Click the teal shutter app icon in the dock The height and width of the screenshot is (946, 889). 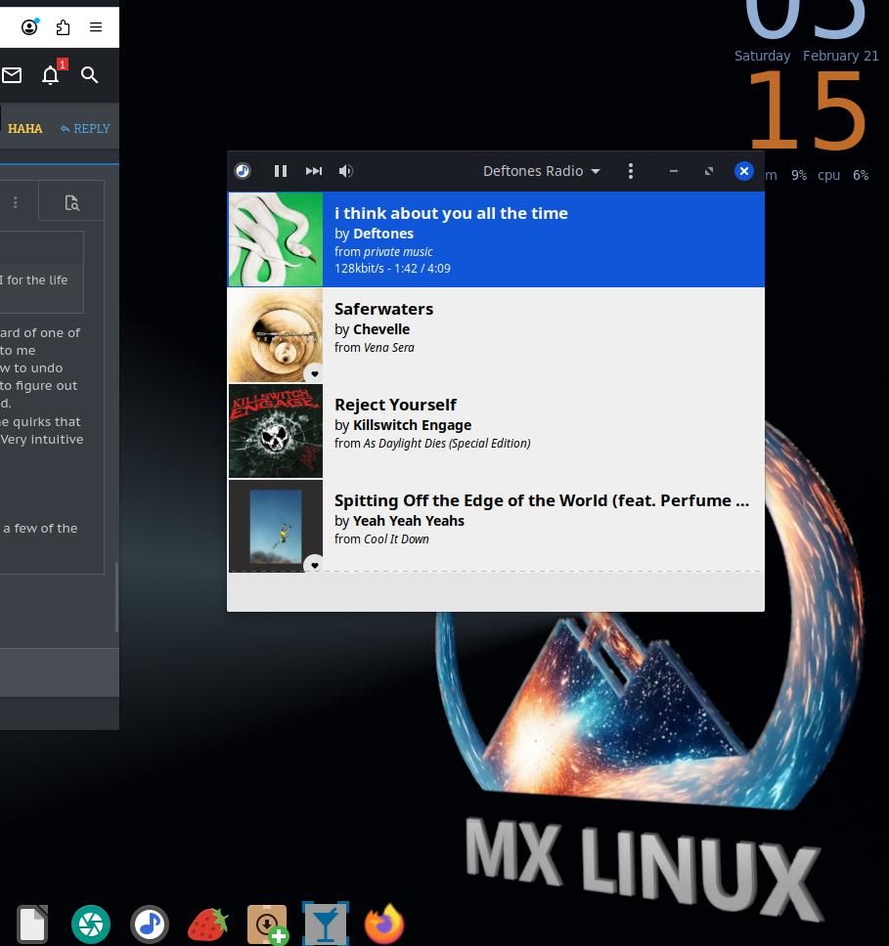coord(91,923)
